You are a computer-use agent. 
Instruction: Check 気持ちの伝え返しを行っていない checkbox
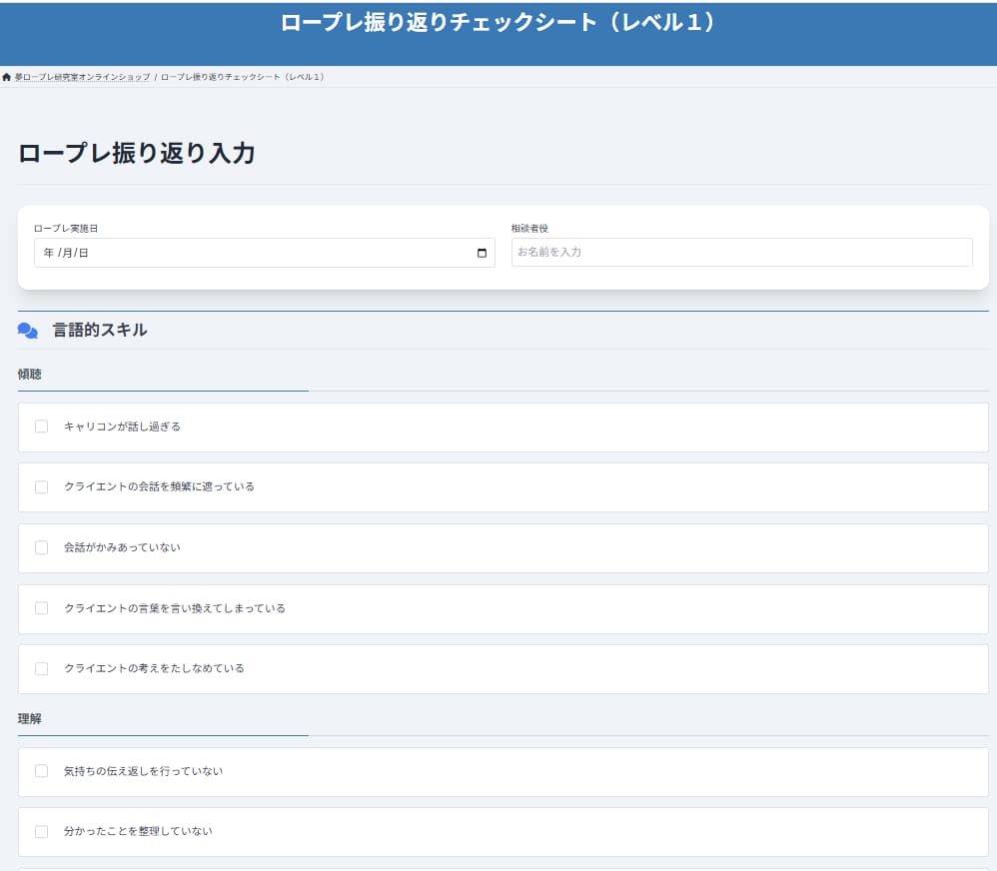41,771
